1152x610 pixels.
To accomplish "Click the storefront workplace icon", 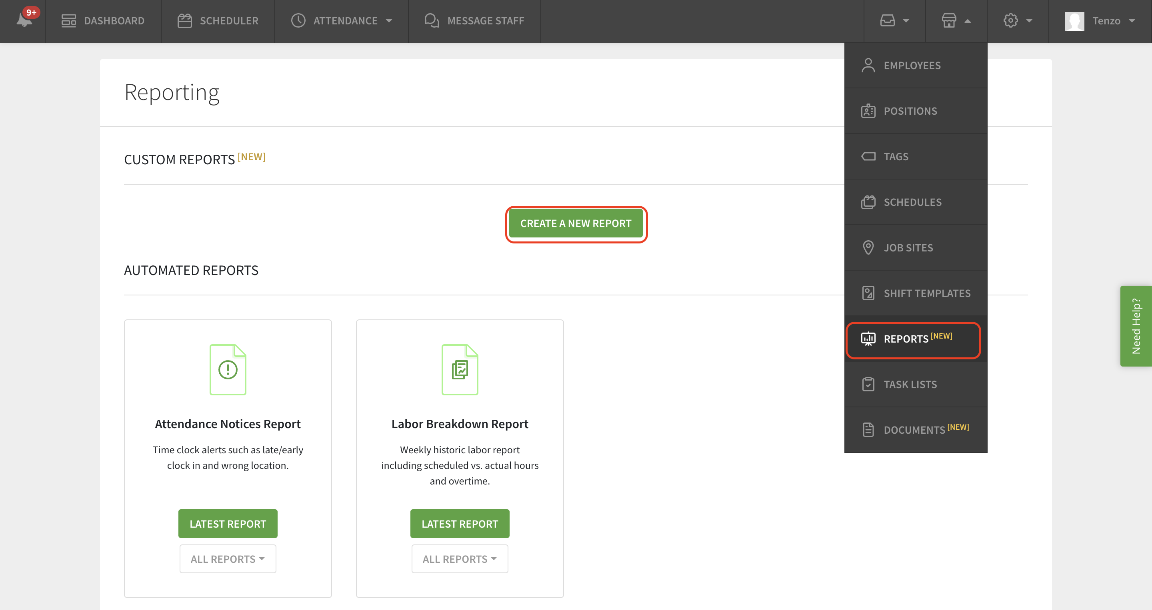I will pos(949,20).
